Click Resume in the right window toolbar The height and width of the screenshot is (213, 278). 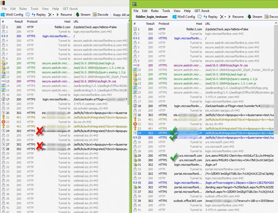coord(236,17)
